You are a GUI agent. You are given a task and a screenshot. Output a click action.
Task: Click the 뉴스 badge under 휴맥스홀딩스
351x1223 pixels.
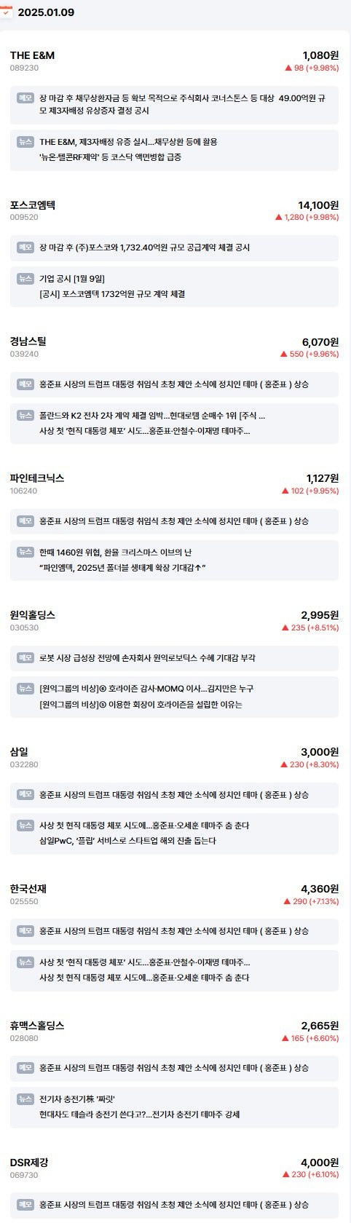(x=25, y=1099)
